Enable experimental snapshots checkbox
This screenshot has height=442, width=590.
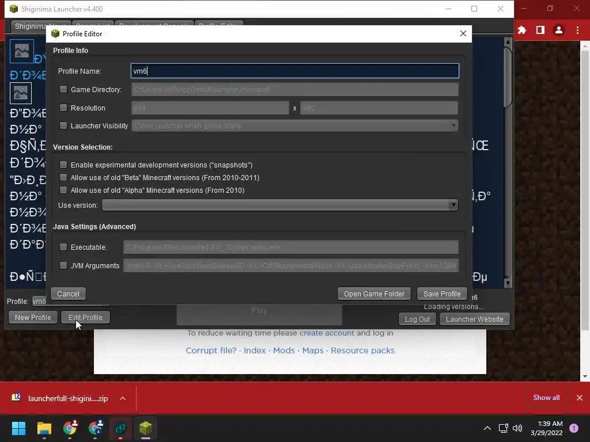pyautogui.click(x=63, y=165)
